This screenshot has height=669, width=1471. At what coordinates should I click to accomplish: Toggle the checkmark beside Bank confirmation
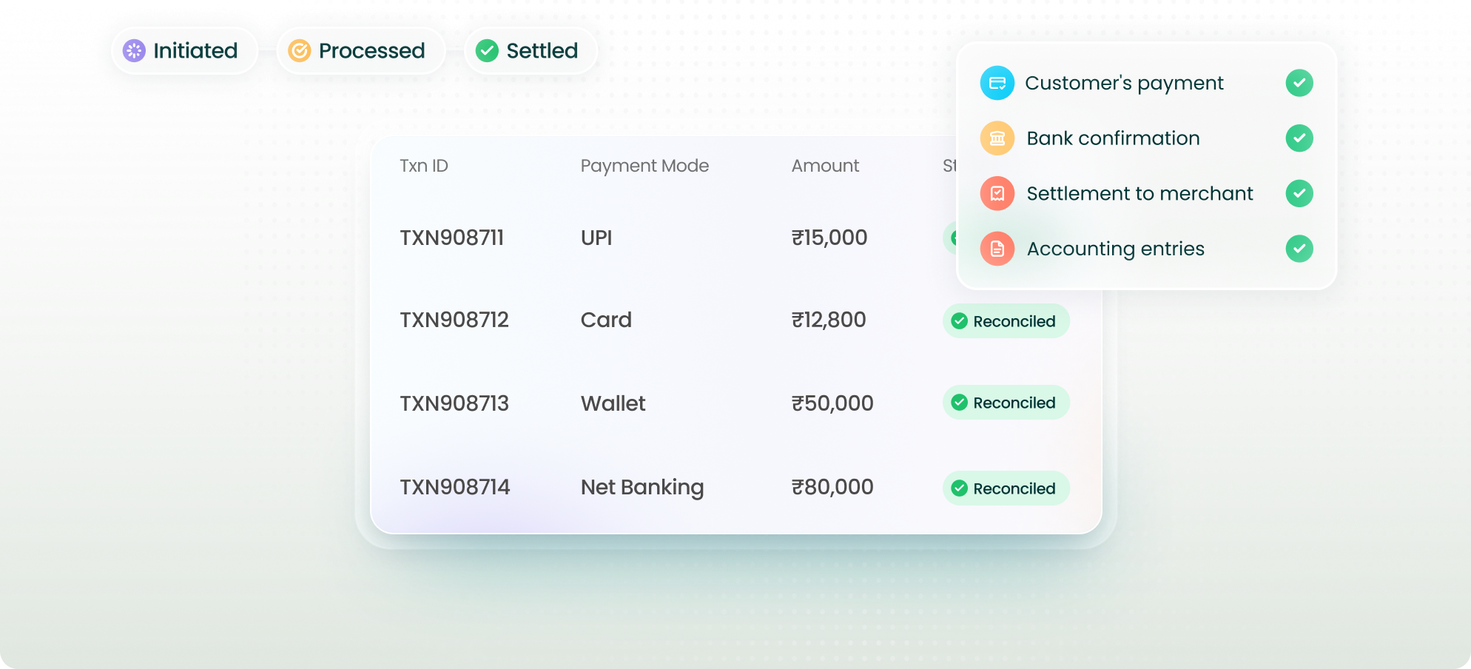(1299, 138)
